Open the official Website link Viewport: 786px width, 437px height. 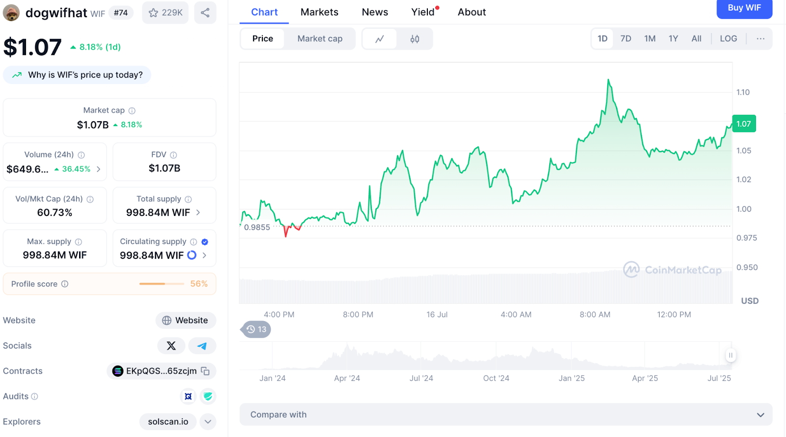tap(186, 321)
